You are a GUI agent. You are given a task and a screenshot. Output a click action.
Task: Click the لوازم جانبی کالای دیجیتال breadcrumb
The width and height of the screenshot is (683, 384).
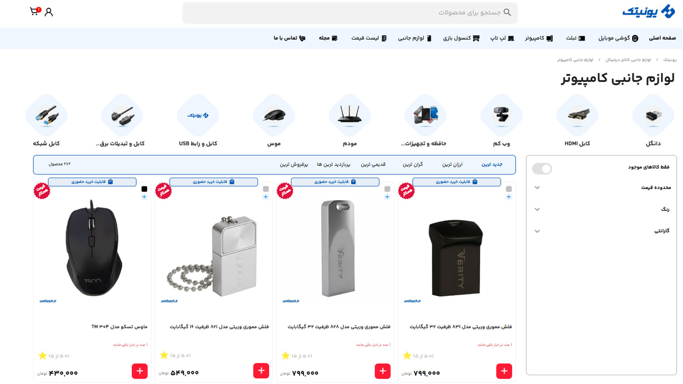pyautogui.click(x=628, y=60)
